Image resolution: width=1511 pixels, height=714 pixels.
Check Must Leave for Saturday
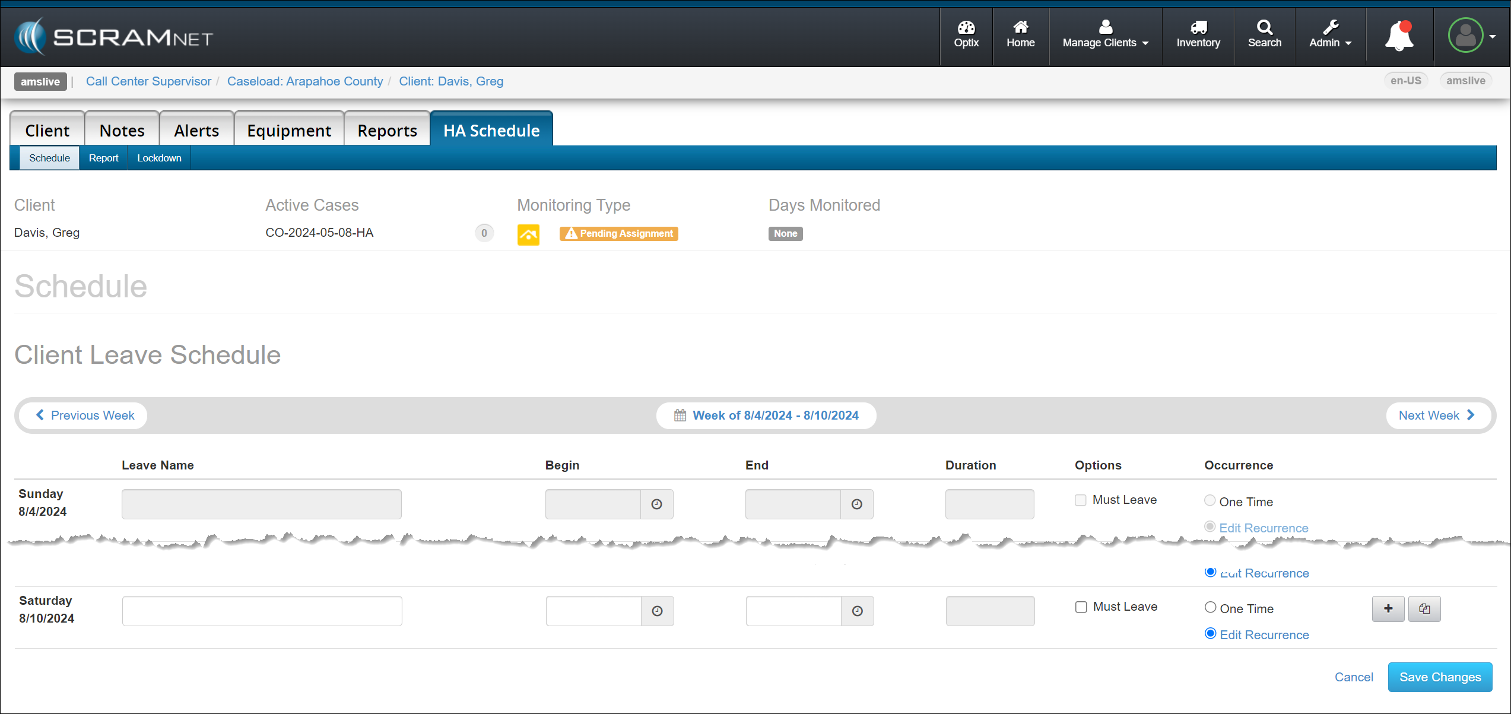pyautogui.click(x=1081, y=607)
